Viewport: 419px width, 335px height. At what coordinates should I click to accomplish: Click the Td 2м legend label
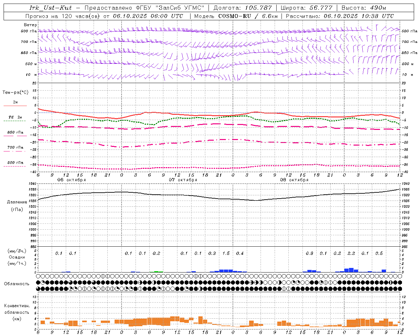click(15, 117)
